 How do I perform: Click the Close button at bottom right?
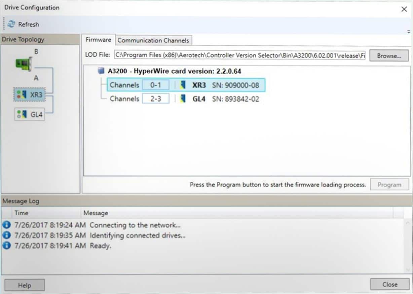389,284
